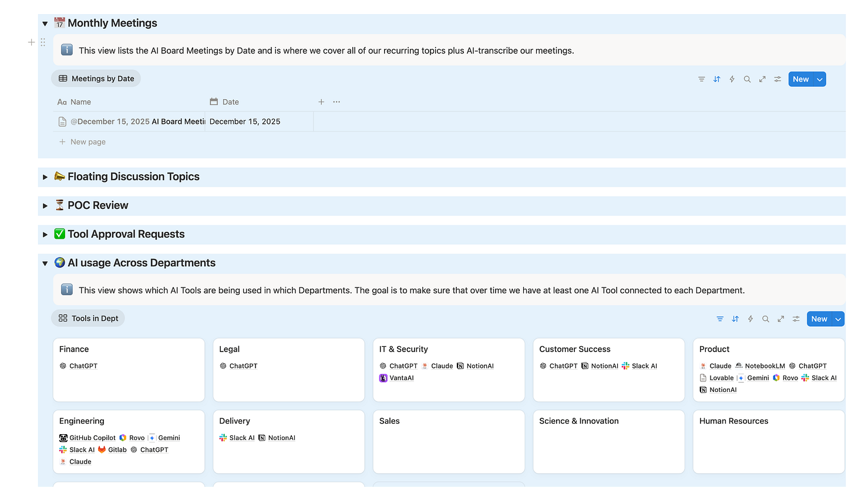
Task: Click GitHub Copilot tool in Engineering card
Action: pos(87,438)
